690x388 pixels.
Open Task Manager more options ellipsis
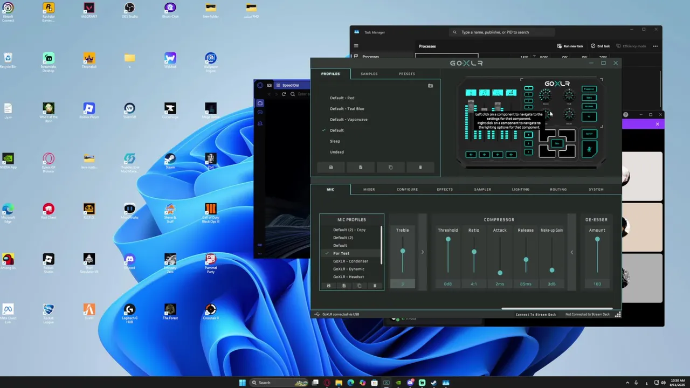pos(655,46)
